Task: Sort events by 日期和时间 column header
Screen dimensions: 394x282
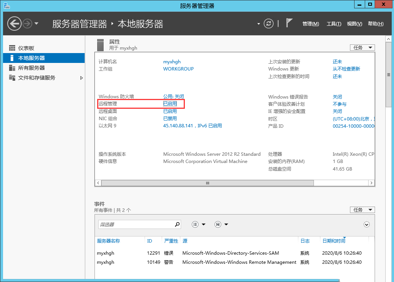Action: click(x=334, y=241)
